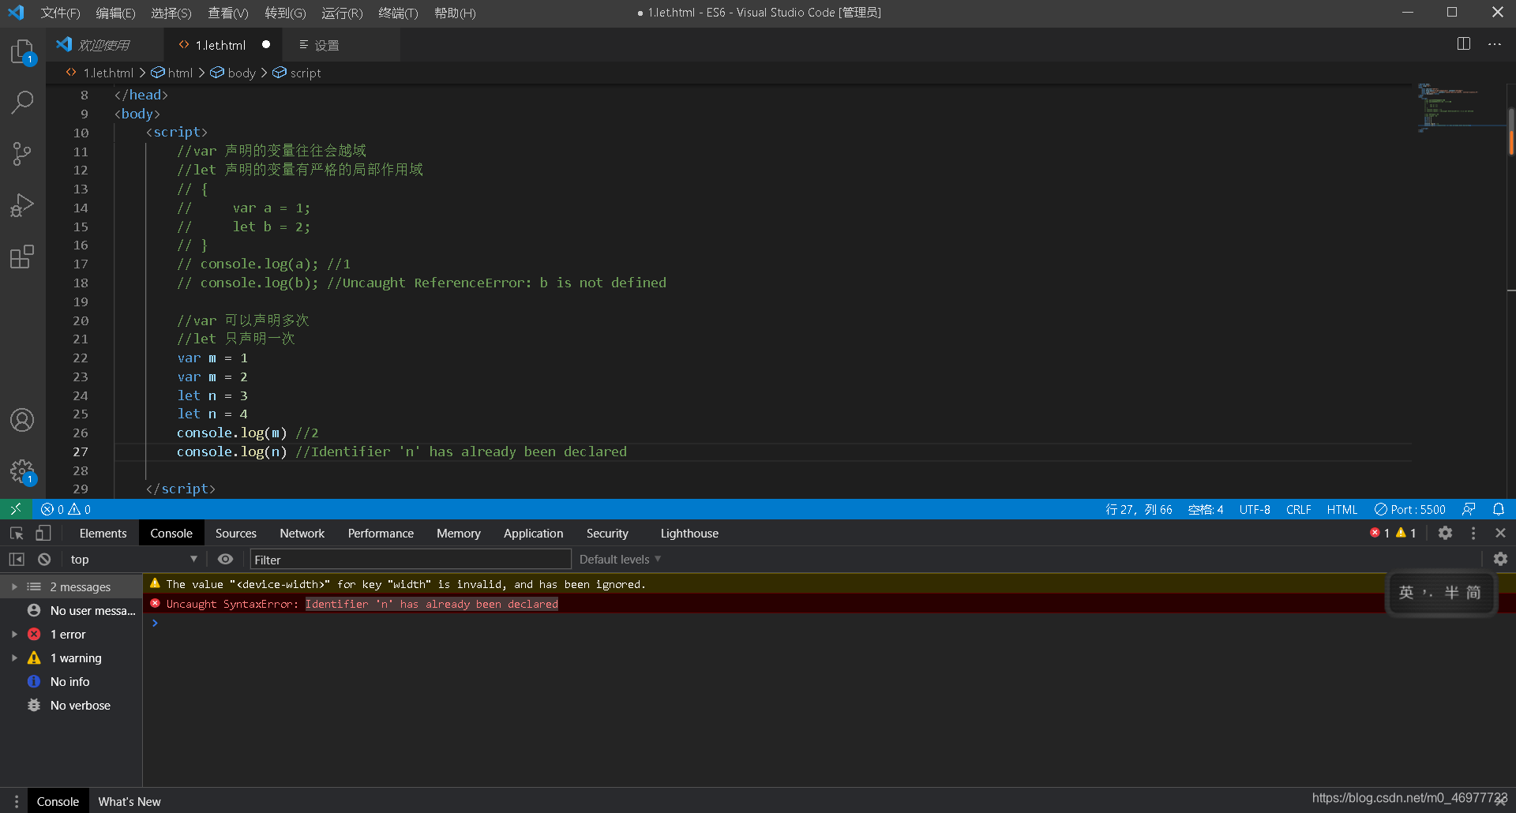The height and width of the screenshot is (813, 1516).
Task: Select the No verbose filter
Action: [x=69, y=705]
